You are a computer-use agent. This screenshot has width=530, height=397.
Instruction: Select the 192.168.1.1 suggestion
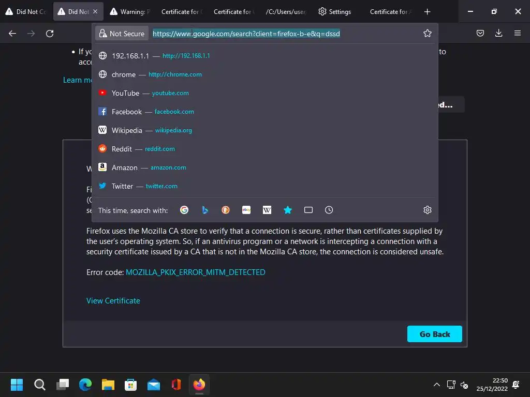click(264, 56)
